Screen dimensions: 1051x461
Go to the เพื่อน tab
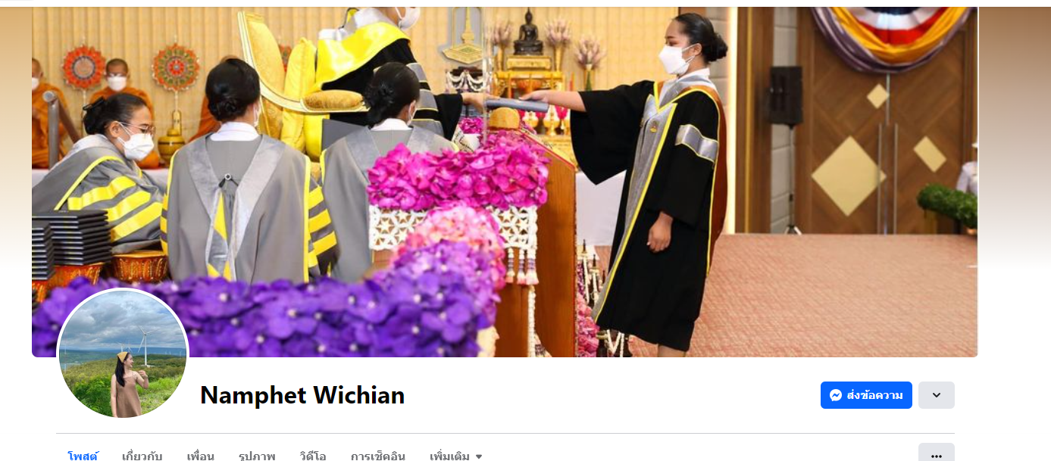(200, 456)
